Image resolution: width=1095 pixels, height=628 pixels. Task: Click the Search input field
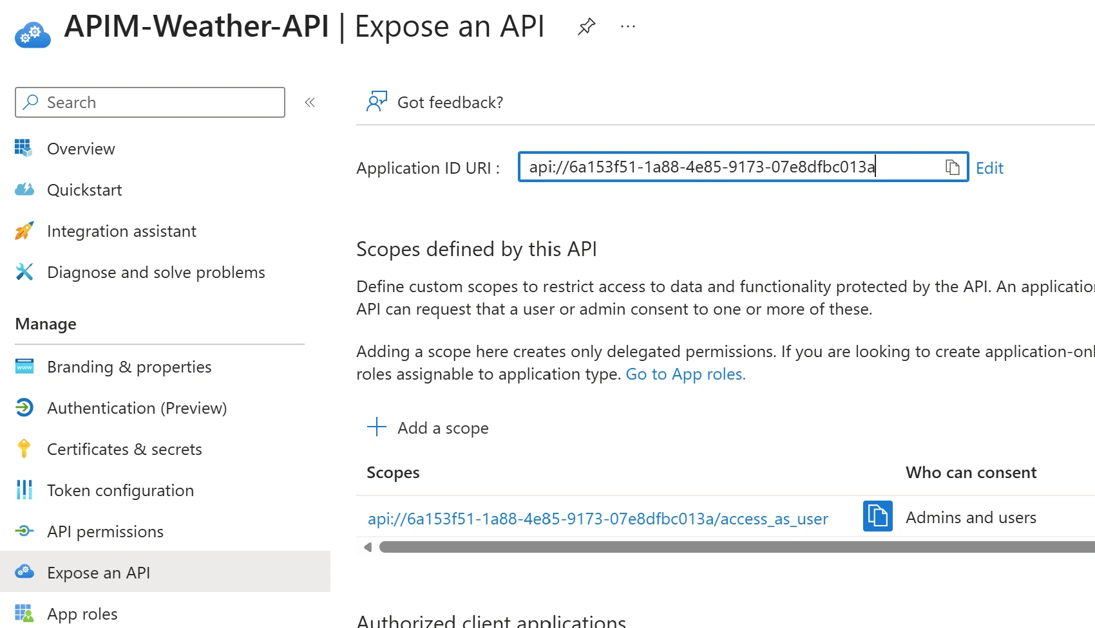coord(150,102)
